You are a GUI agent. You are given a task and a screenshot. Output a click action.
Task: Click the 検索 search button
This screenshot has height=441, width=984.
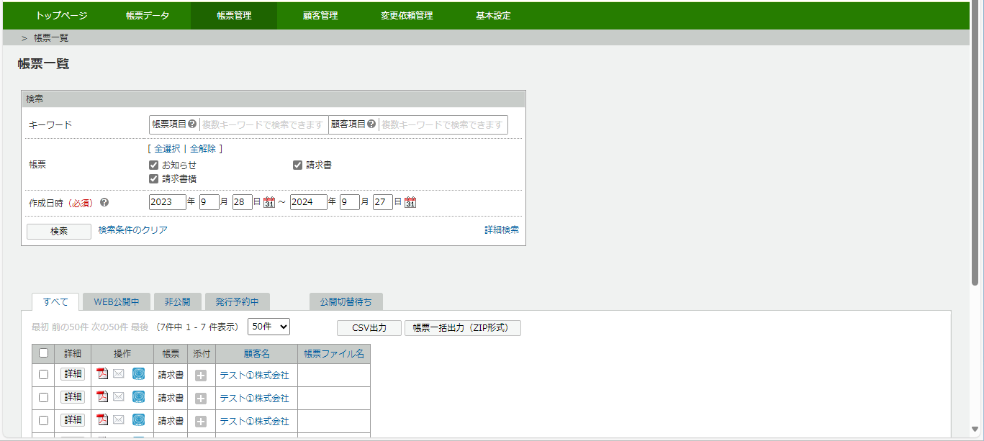[x=58, y=231]
